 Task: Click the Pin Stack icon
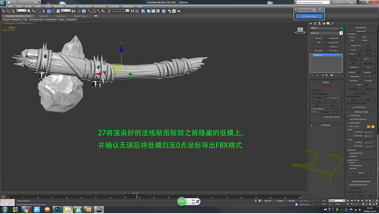[313, 75]
